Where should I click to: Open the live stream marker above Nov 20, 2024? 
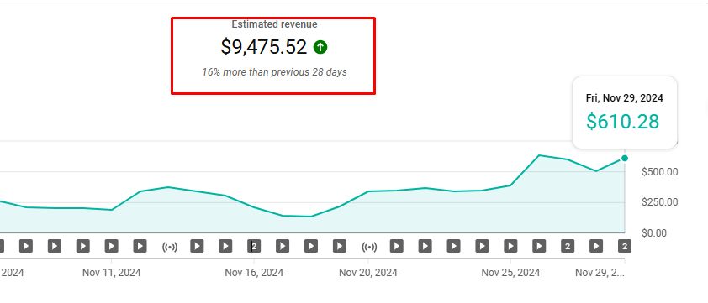(369, 246)
